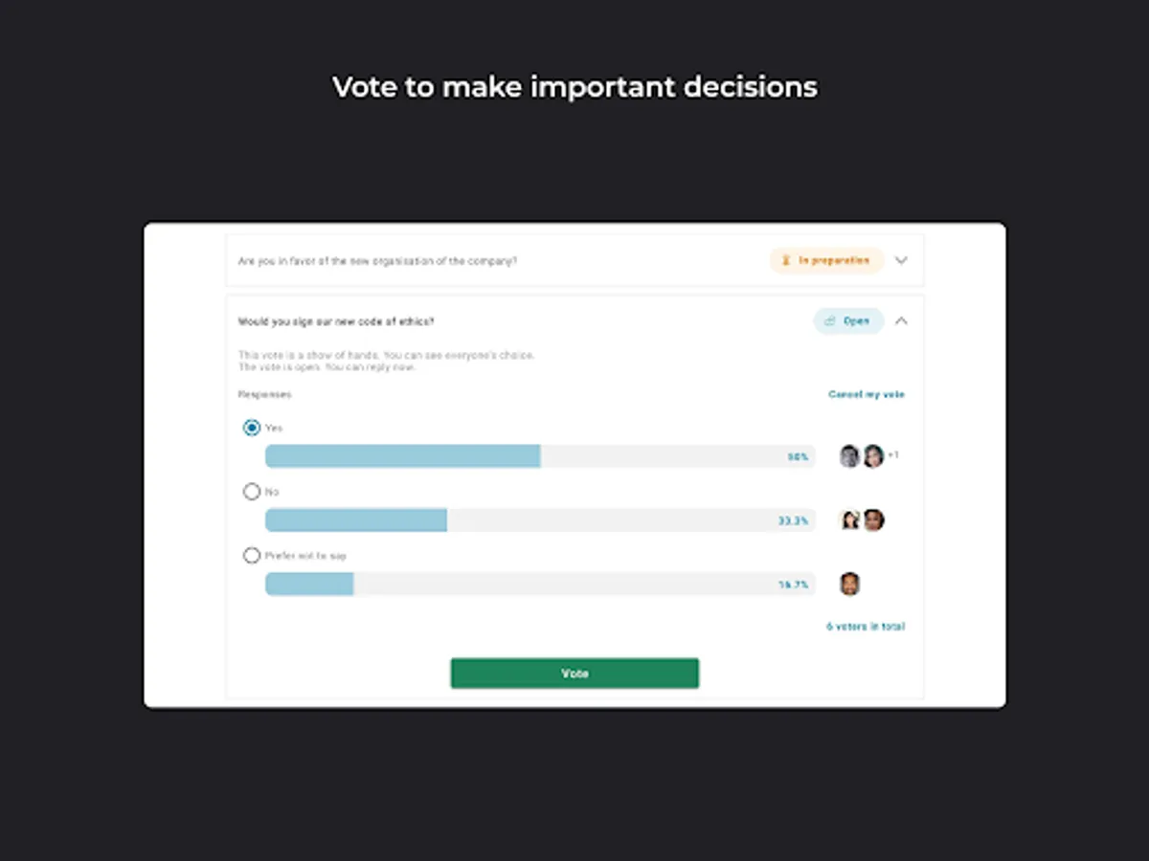
Task: Expand the new organisation vote chevron
Action: (x=901, y=260)
